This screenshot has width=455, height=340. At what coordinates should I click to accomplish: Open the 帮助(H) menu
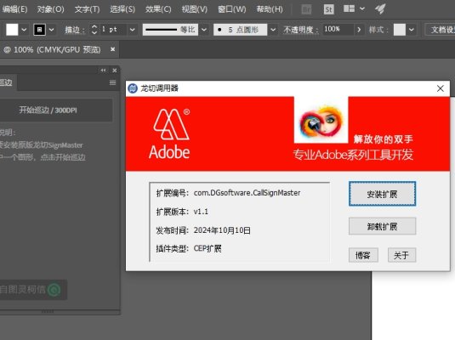(270, 9)
